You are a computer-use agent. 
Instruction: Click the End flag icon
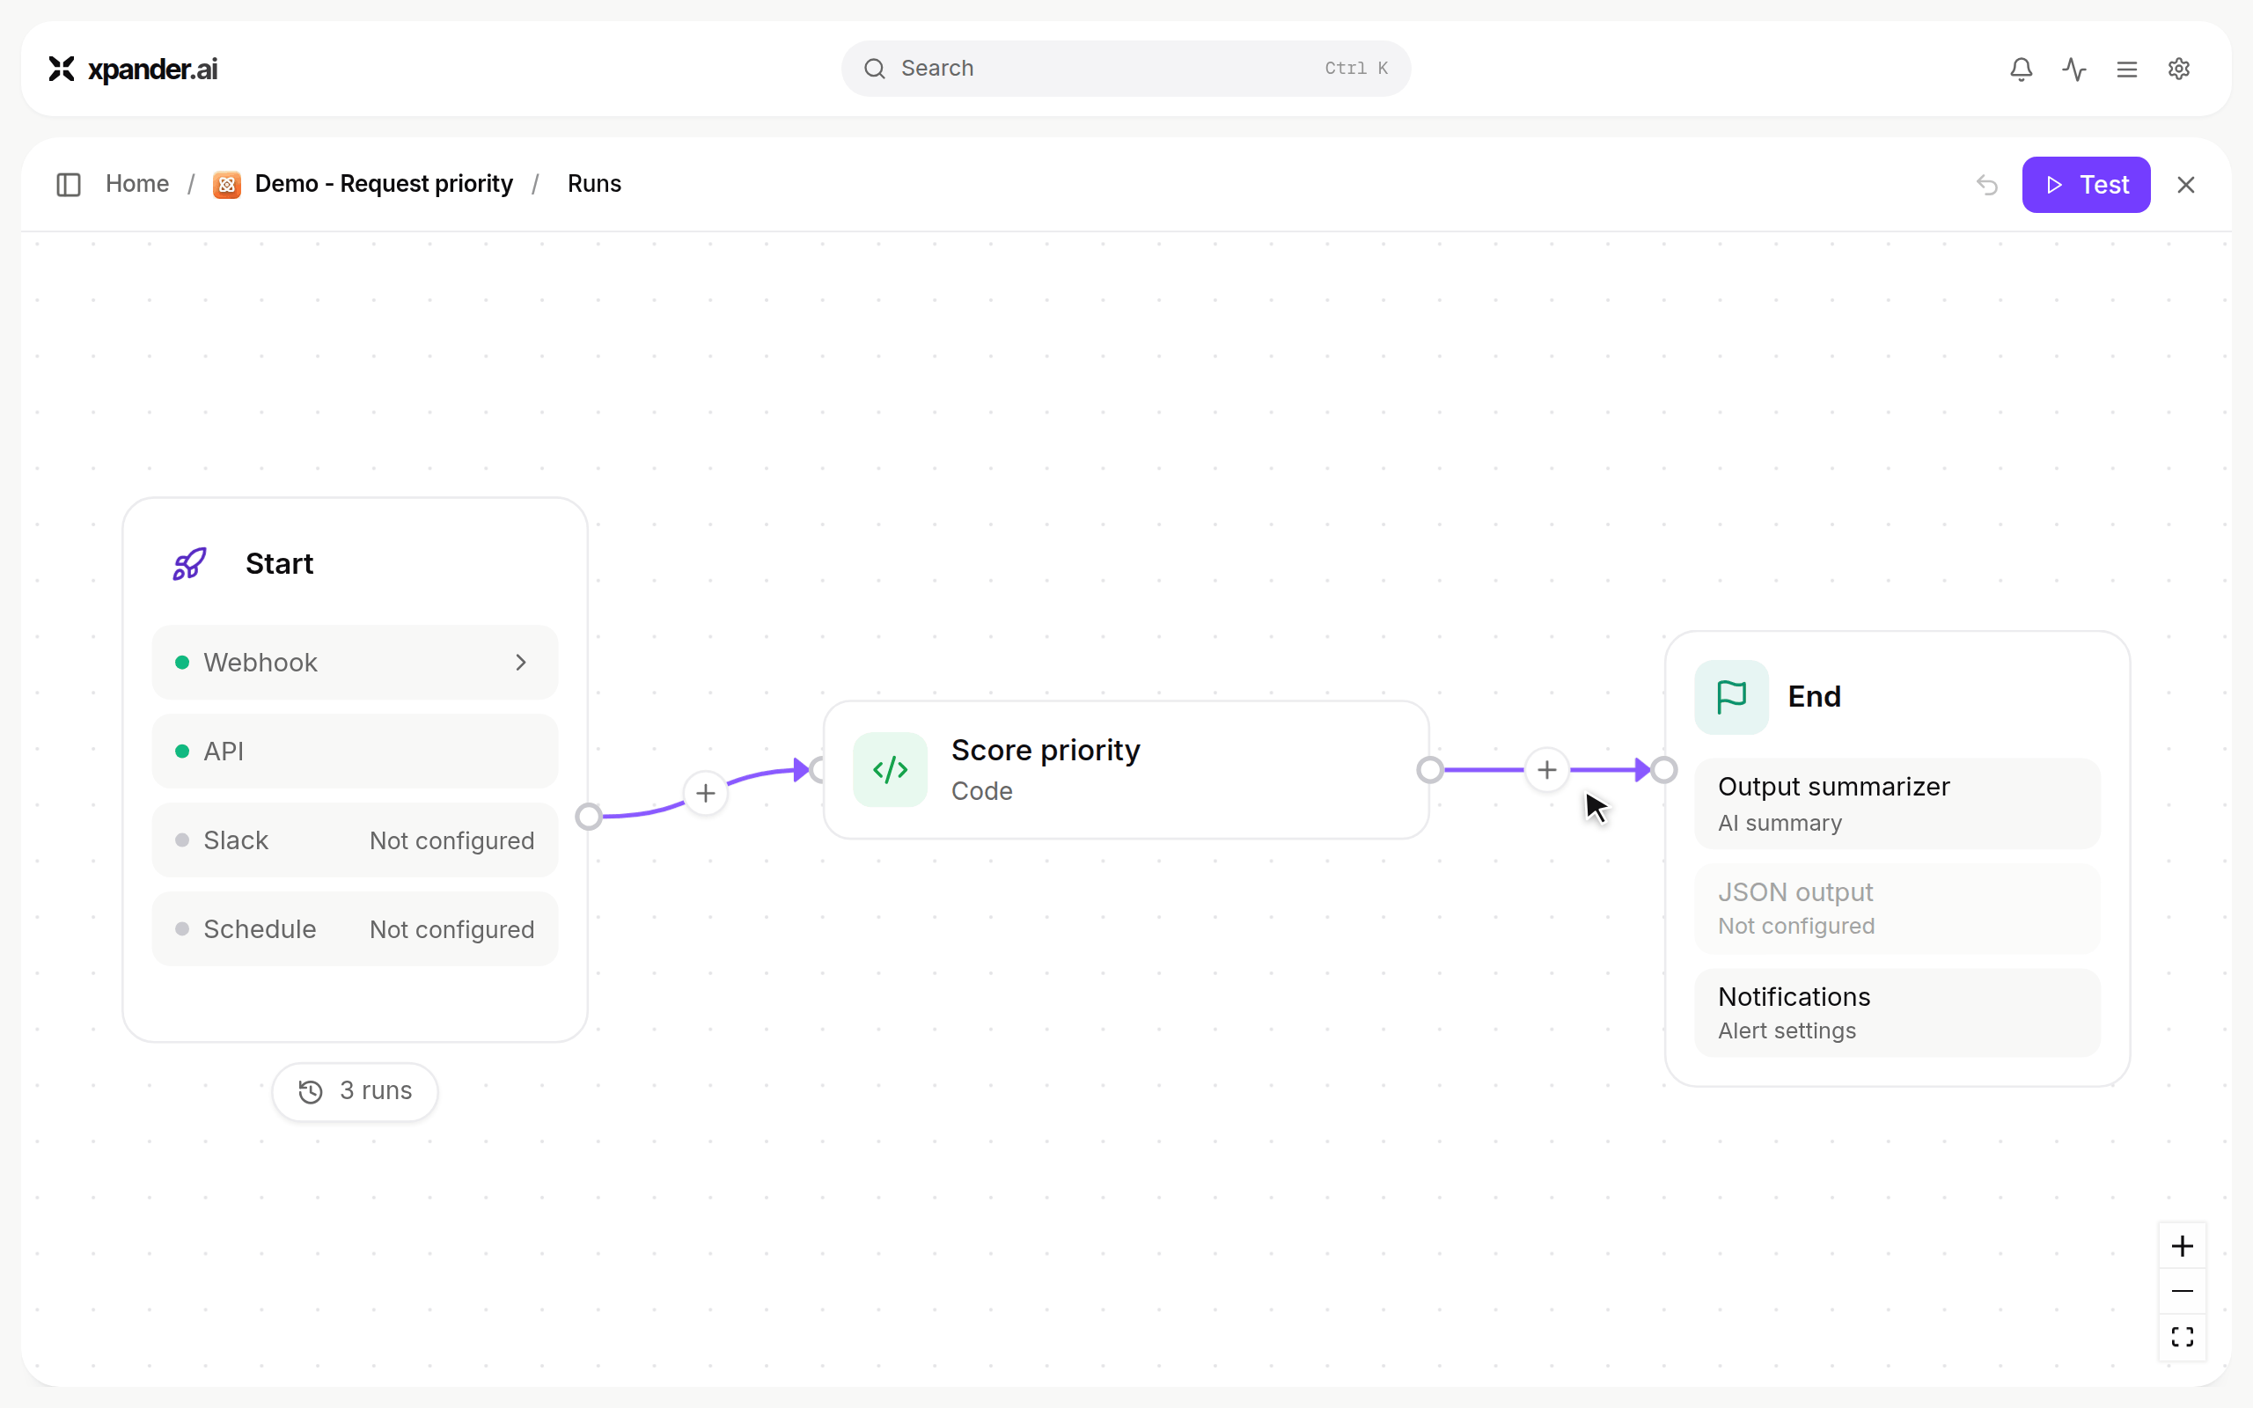1732,697
